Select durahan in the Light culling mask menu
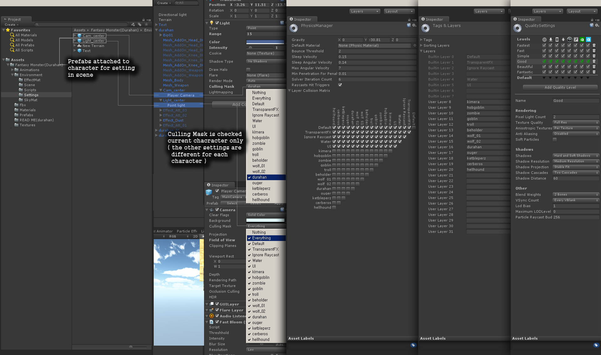 pyautogui.click(x=266, y=177)
